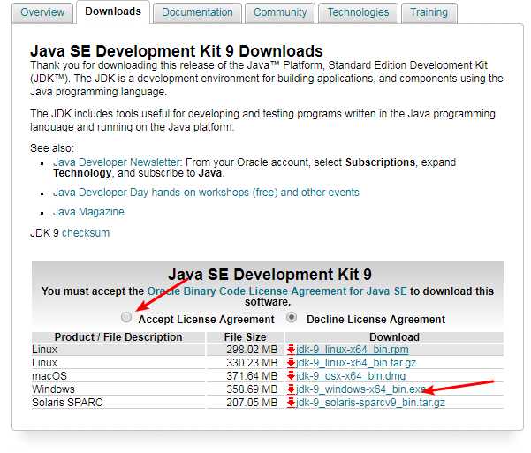Download jdk-9_osx-x64_bin.dmg file
Image resolution: width=531 pixels, height=453 pixels.
(x=351, y=376)
